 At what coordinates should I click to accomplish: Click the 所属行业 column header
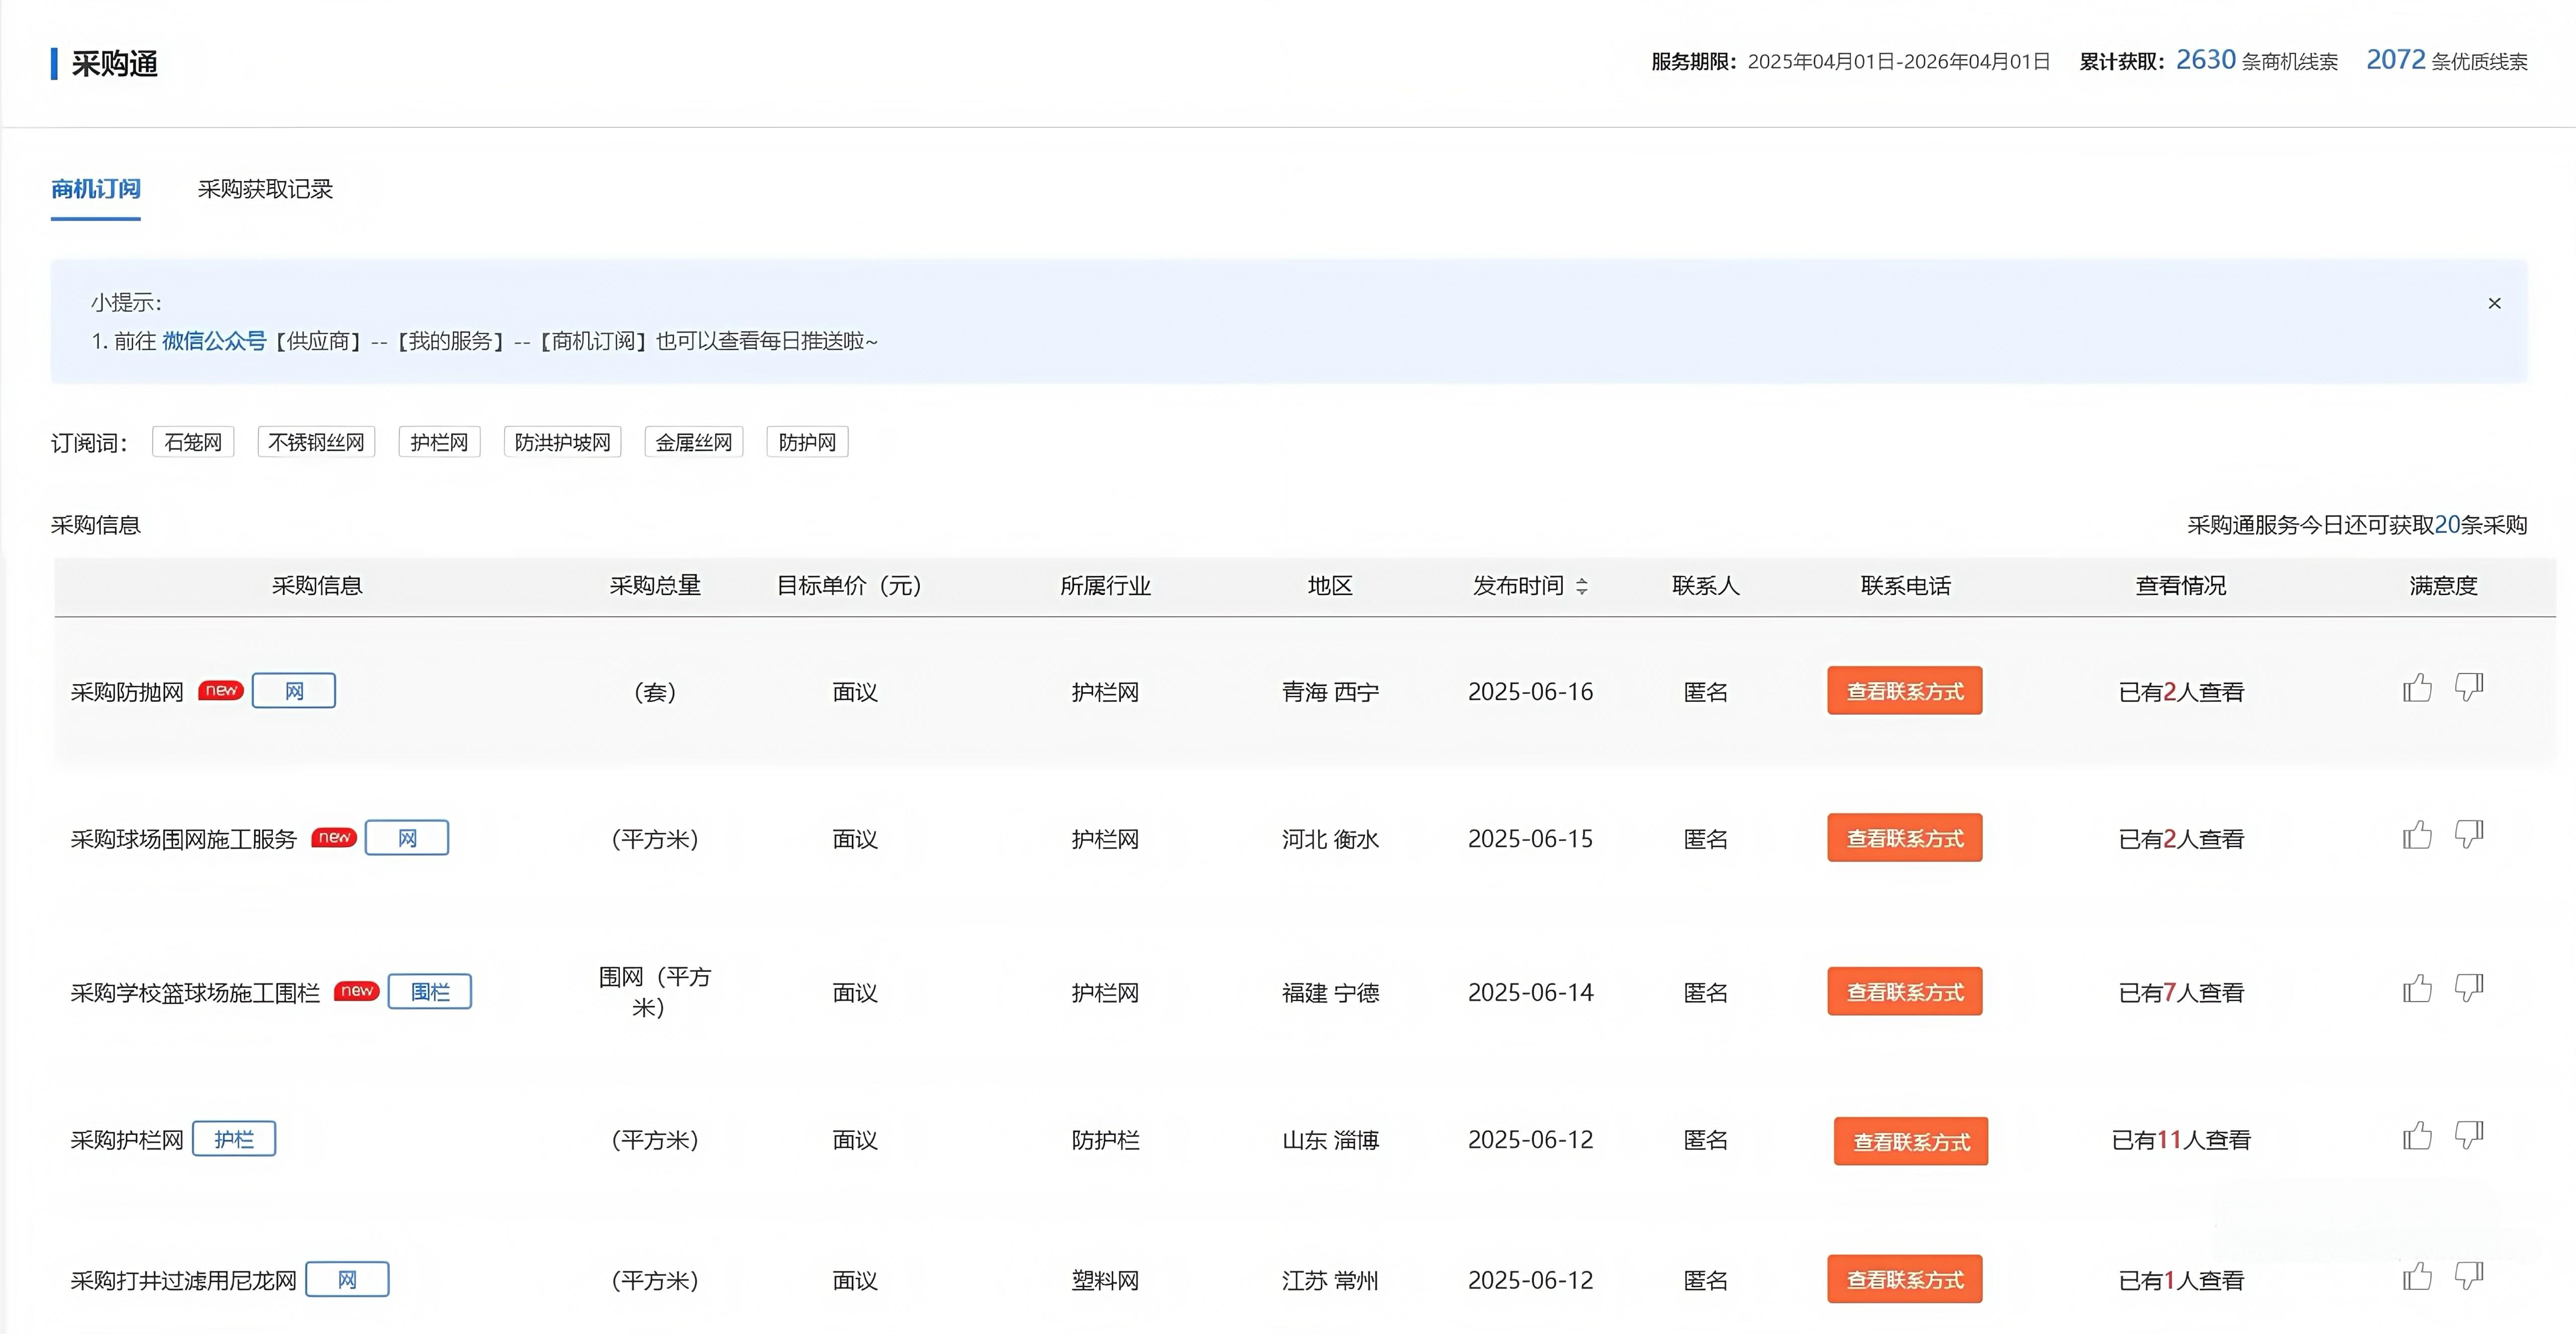click(x=1105, y=586)
